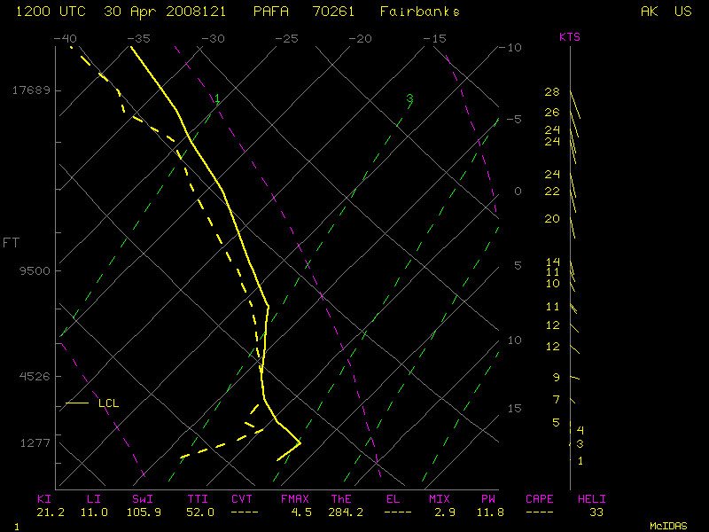The image size is (709, 532).
Task: Select the "LI" index label
Action: [94, 499]
